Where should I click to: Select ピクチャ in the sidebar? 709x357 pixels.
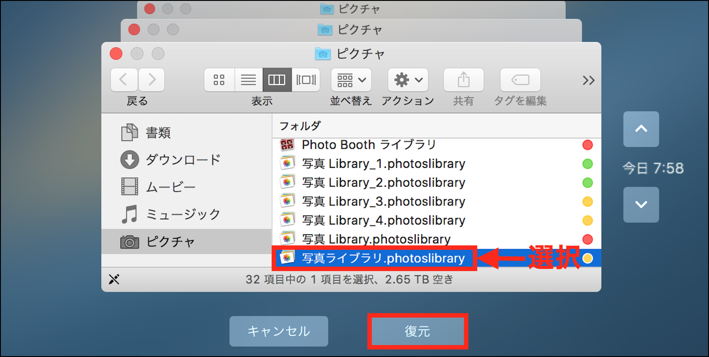(x=186, y=241)
